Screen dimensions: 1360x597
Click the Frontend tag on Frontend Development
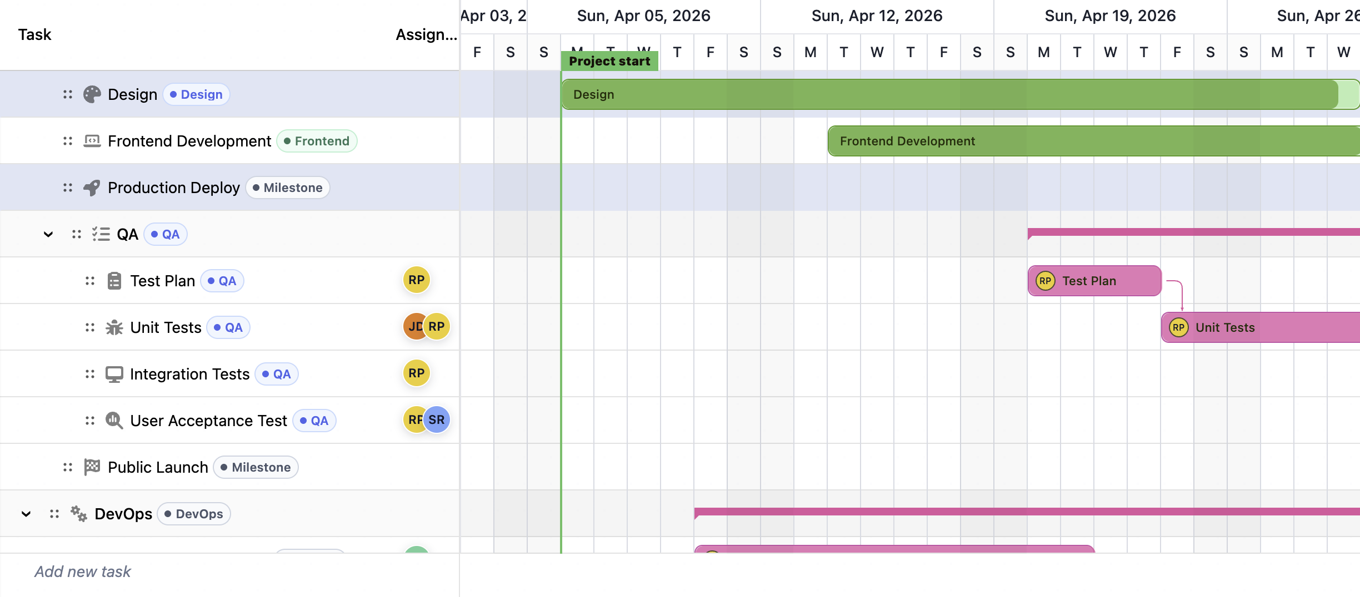(x=317, y=141)
